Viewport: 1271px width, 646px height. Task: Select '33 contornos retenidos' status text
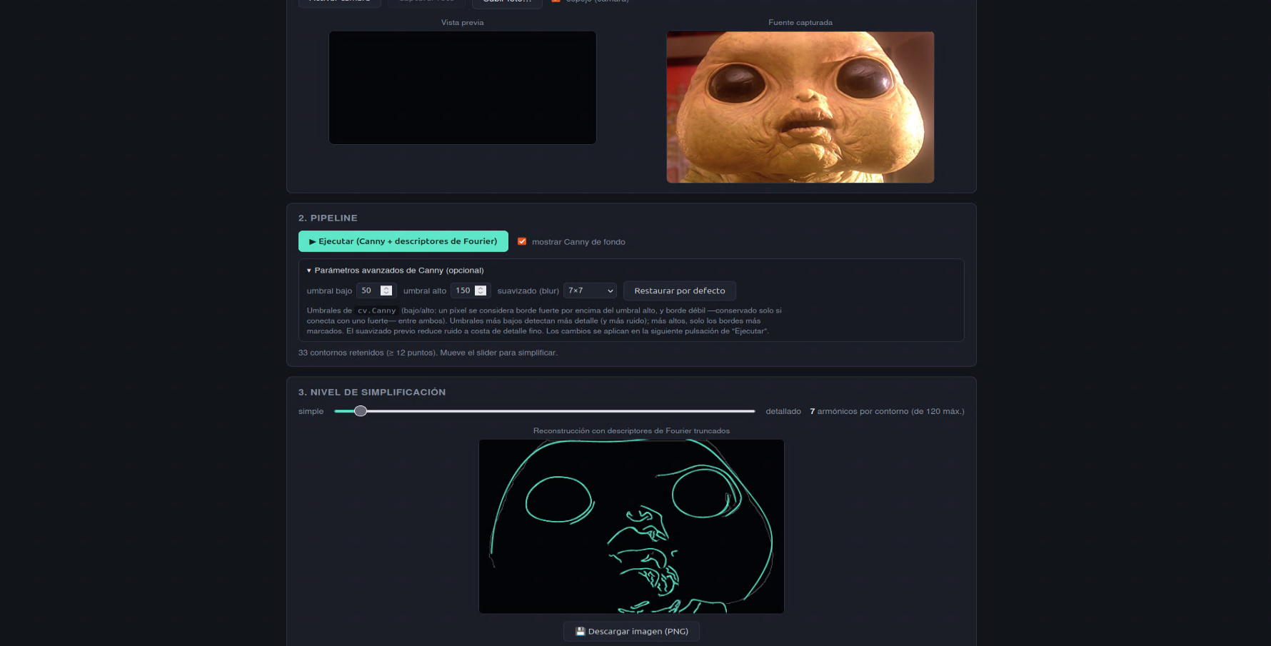pyautogui.click(x=428, y=353)
